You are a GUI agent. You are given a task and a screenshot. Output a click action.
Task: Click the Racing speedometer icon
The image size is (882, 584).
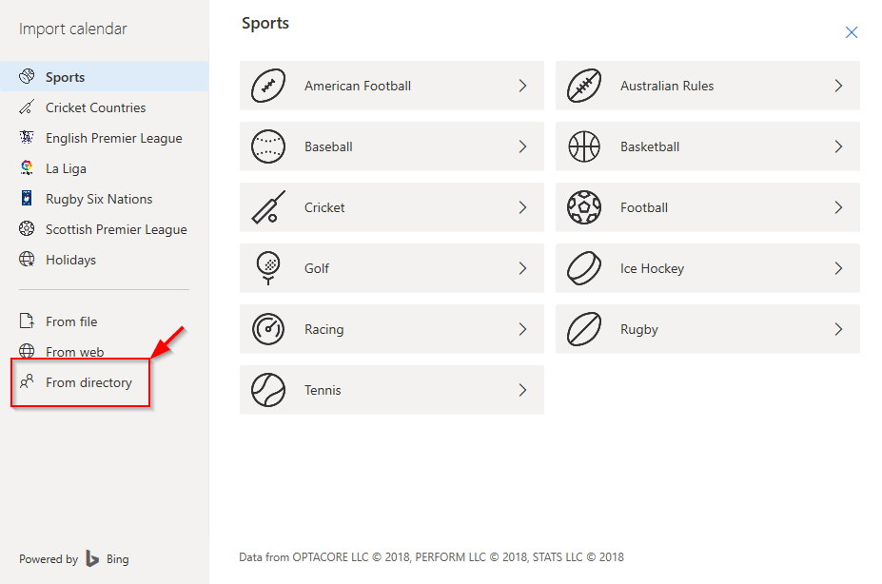(267, 329)
